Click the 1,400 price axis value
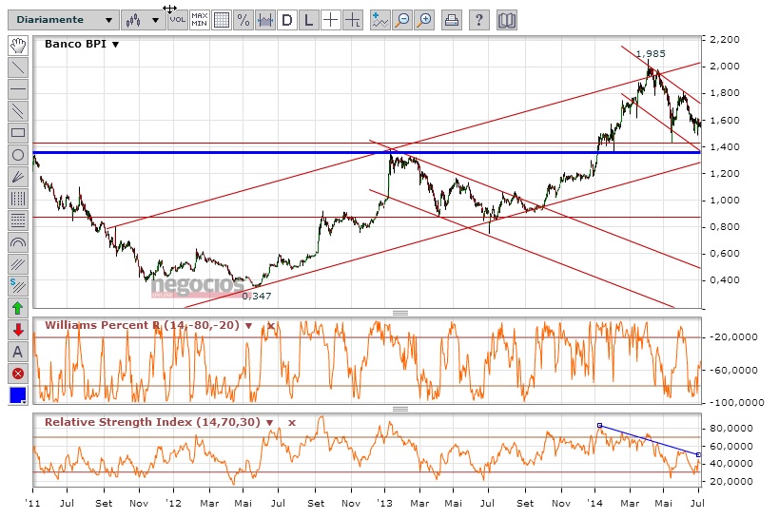The image size is (779, 518). click(725, 147)
